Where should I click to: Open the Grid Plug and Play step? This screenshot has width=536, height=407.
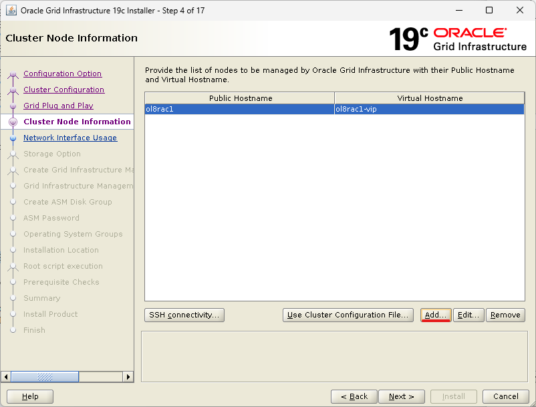click(58, 106)
